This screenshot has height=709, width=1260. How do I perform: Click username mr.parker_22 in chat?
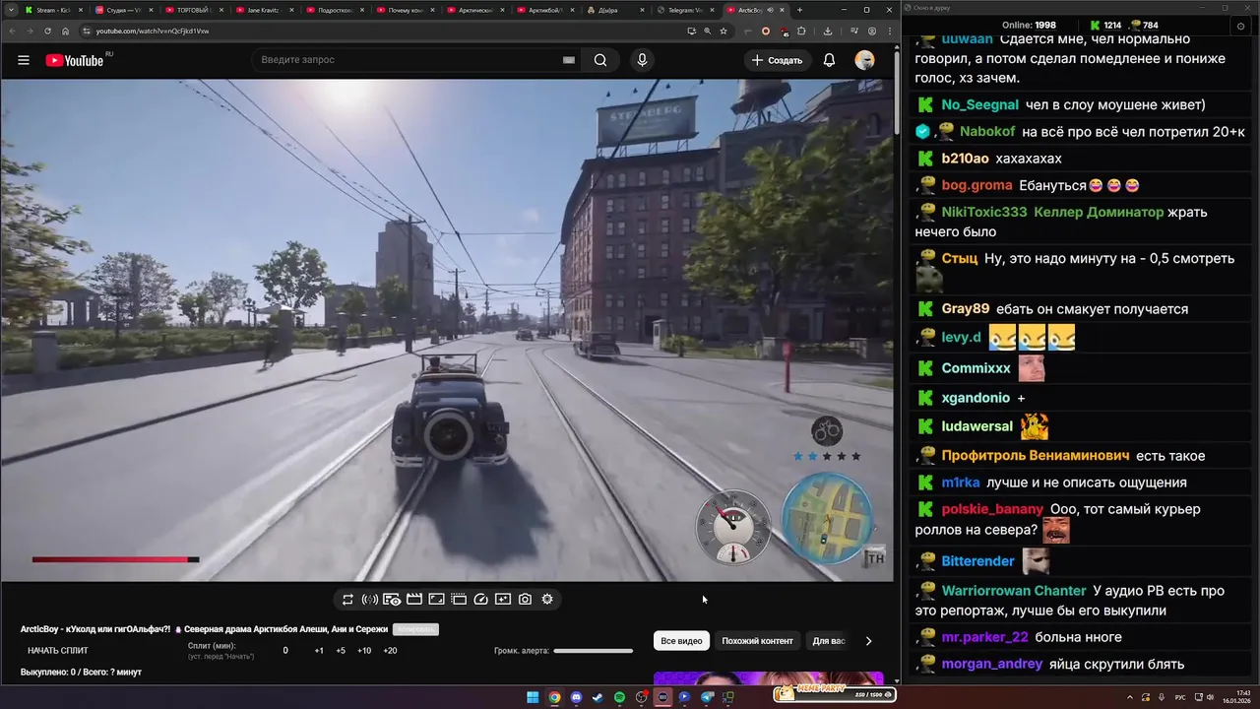point(984,637)
